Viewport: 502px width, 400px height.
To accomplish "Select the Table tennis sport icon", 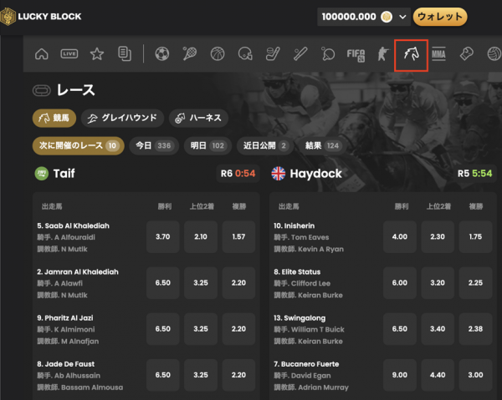I will pos(328,53).
